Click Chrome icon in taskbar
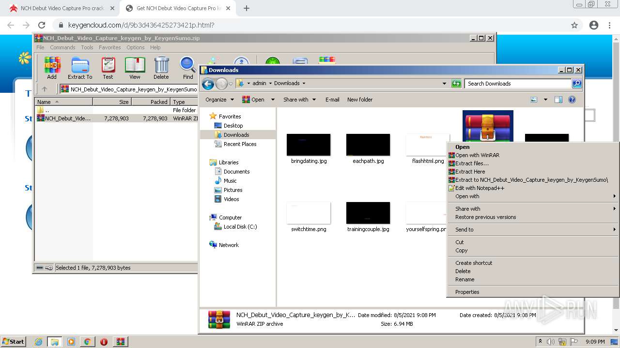 [x=88, y=342]
